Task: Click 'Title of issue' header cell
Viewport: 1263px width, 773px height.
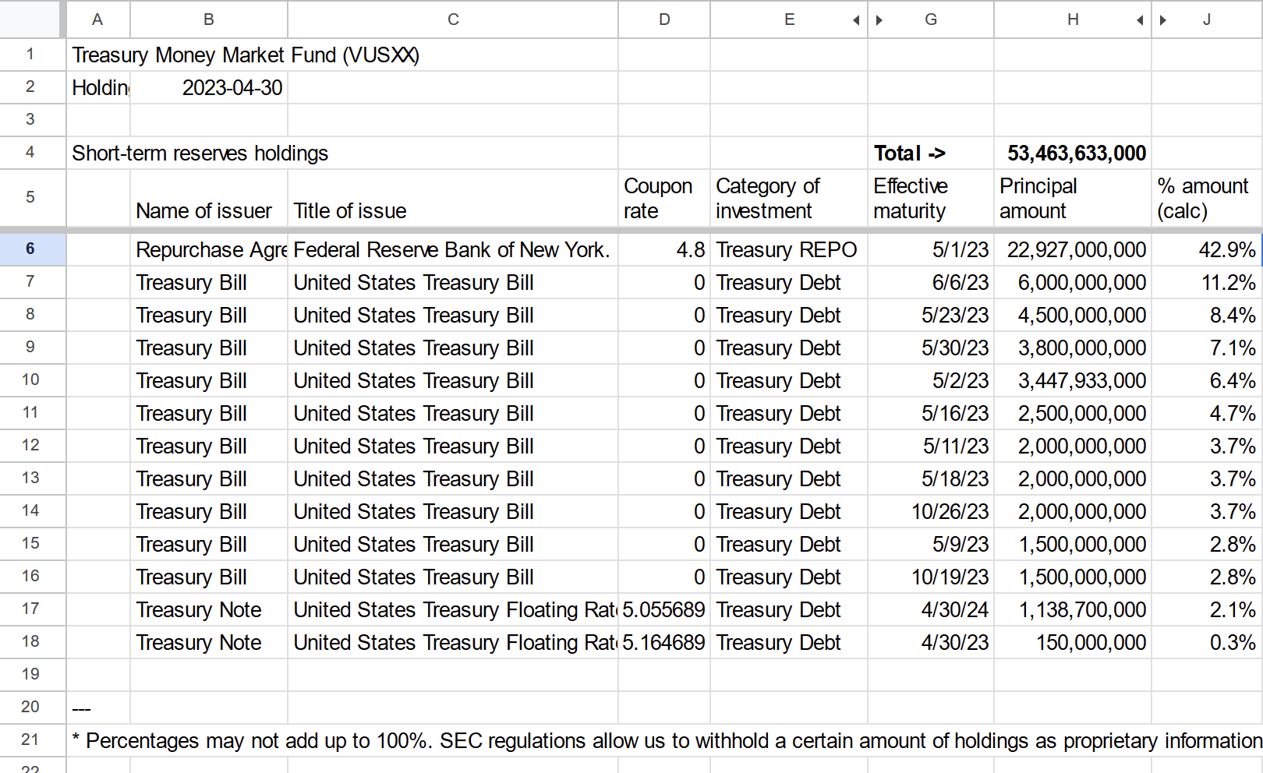Action: pyautogui.click(x=453, y=198)
